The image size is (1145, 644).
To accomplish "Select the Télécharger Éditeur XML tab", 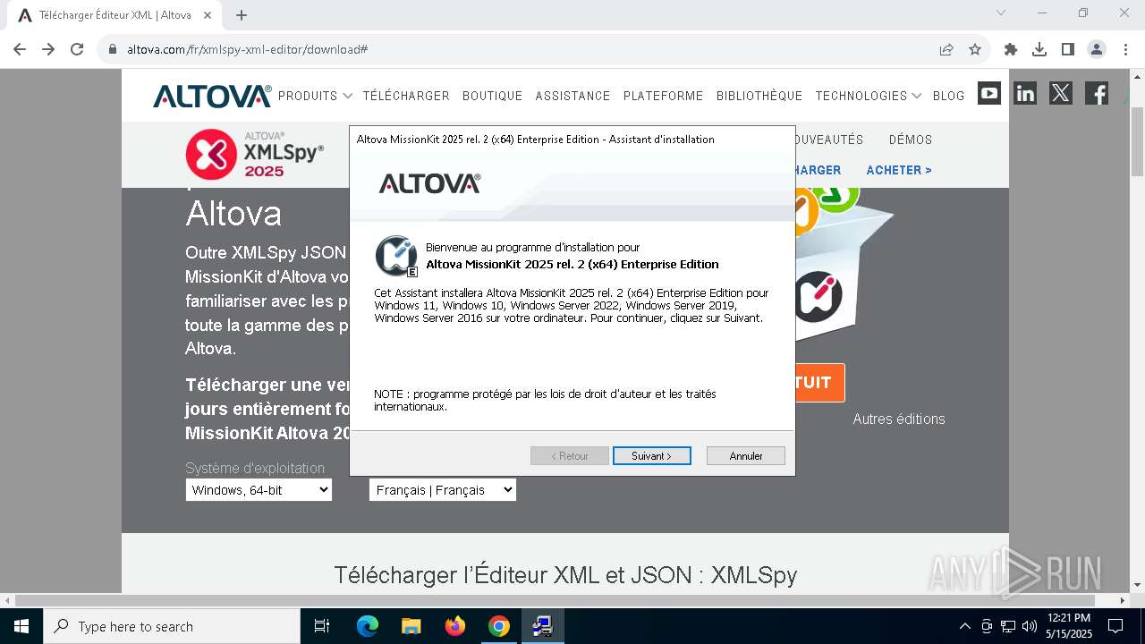I will point(115,15).
